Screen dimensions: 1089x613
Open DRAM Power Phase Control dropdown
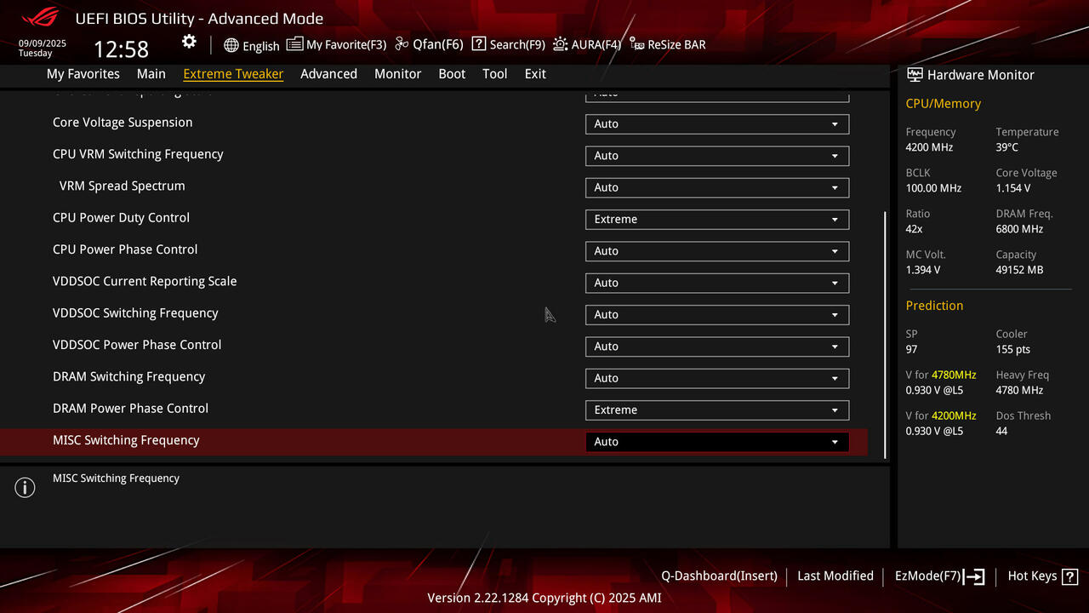[x=717, y=410]
